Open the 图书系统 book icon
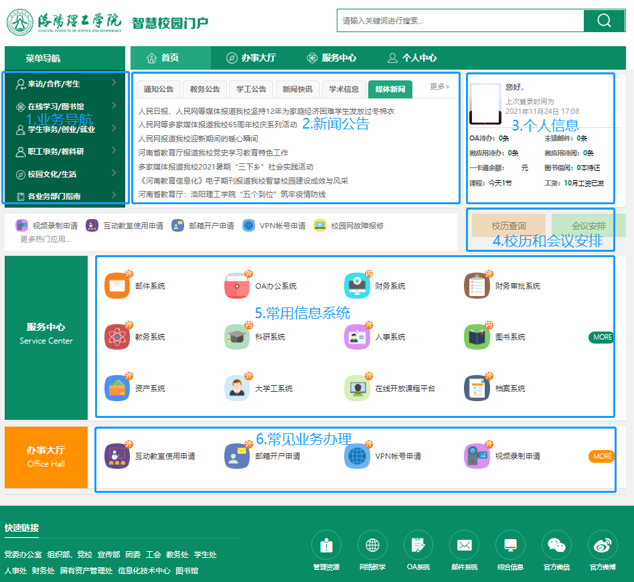 tap(477, 337)
